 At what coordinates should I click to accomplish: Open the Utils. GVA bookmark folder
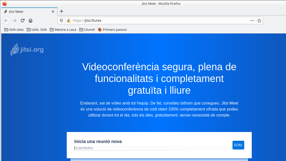[x=37, y=29]
